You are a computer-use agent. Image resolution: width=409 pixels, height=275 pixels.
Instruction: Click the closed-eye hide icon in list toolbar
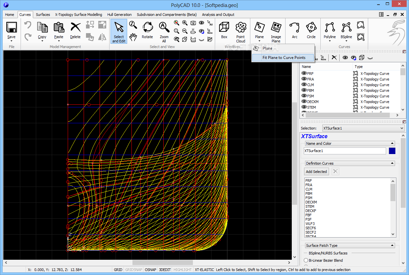point(369,58)
